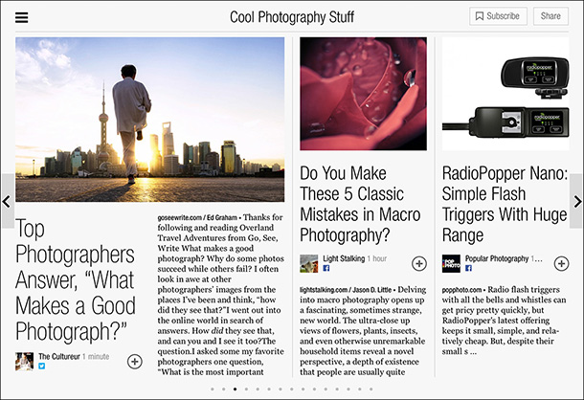
Task: Add The Cultureur article with plus icon
Action: pos(134,362)
